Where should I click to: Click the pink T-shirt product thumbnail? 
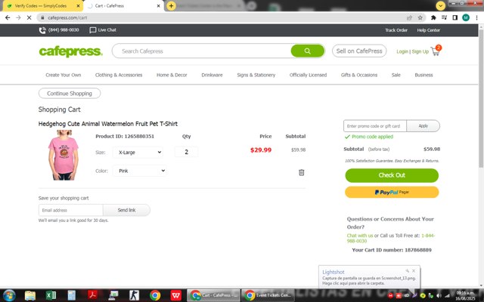(x=64, y=155)
